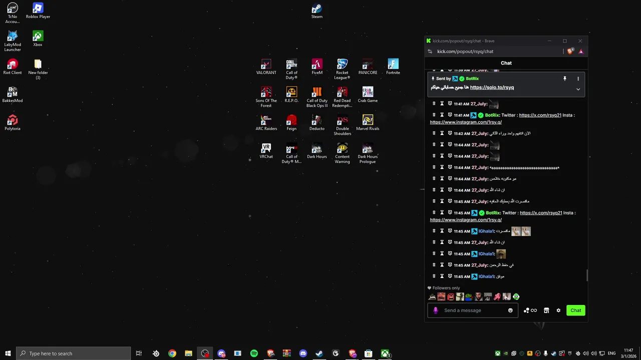Image resolution: width=641 pixels, height=360 pixels.
Task: Click IGhala1 username on 'موفق' message
Action: click(486, 276)
